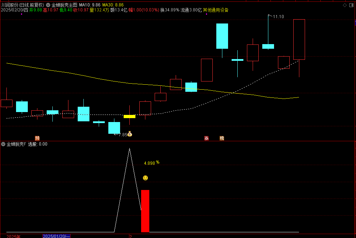The image size is (356, 238).
Task: Click the money bag icon near 7.85
Action: (x=130, y=134)
